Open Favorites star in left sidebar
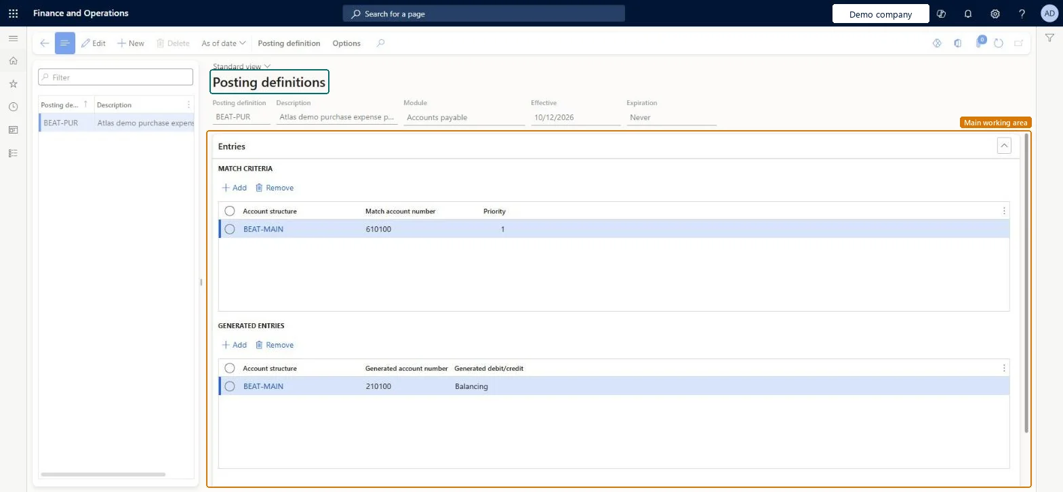This screenshot has width=1063, height=492. click(x=13, y=84)
